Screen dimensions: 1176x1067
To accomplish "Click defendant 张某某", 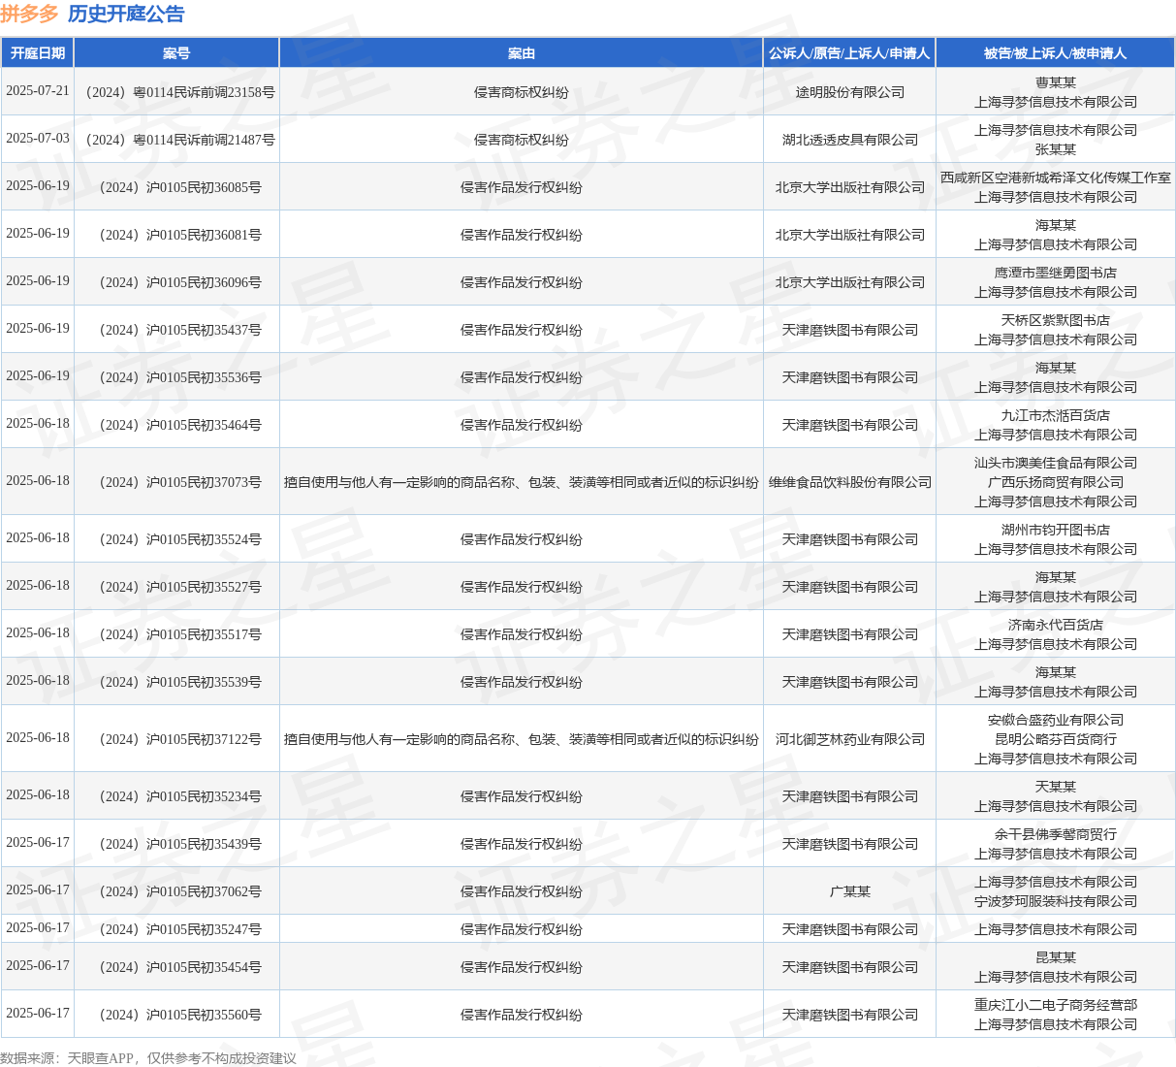I will (x=1056, y=149).
